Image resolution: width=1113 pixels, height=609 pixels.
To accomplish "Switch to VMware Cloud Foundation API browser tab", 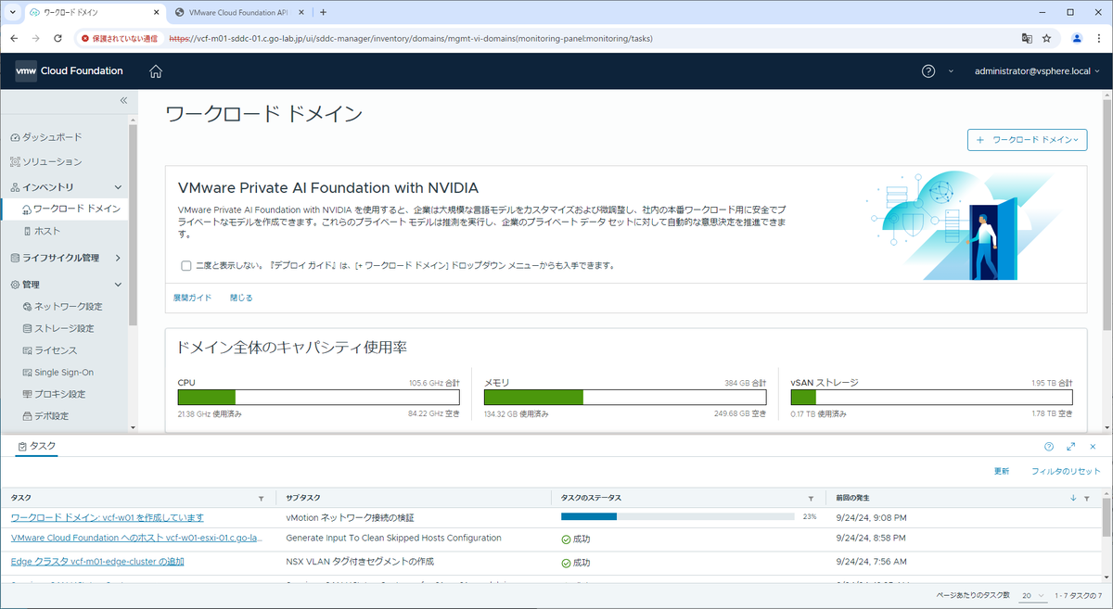I will point(240,12).
